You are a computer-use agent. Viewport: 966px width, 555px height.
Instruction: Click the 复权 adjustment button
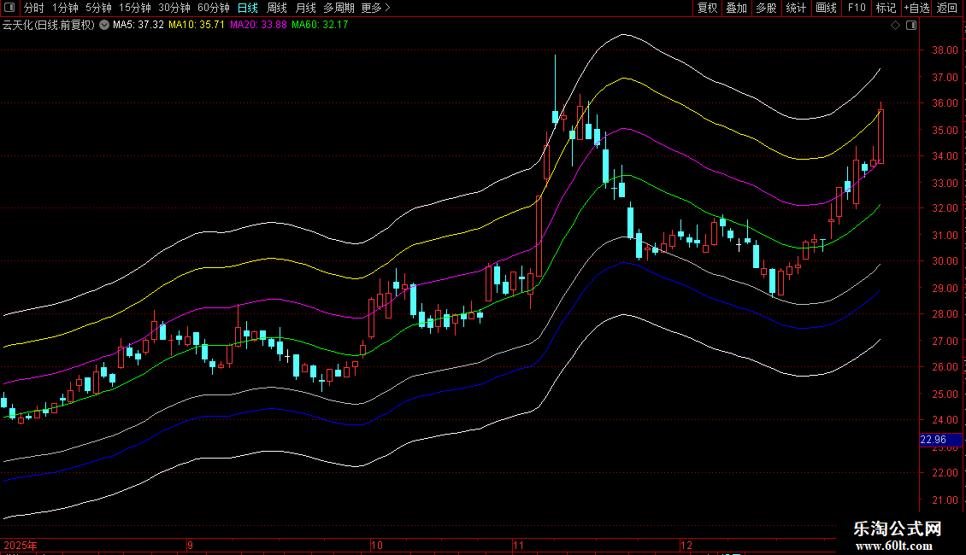708,8
